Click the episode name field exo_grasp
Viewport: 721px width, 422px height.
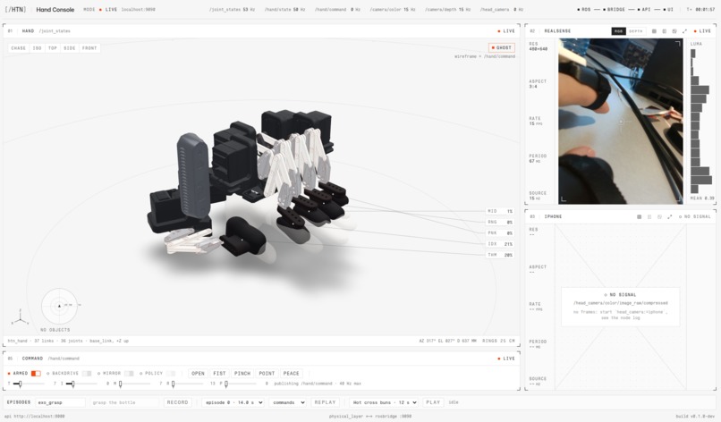(60, 402)
